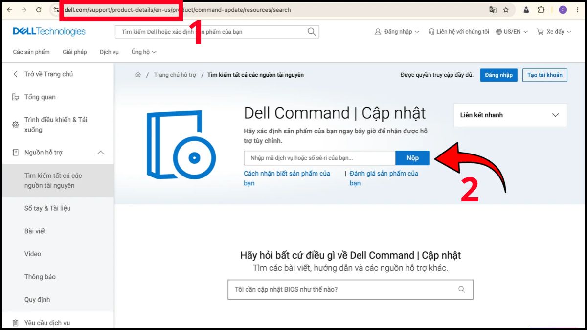Open the Chrome three-dot menu
587x330 pixels.
(577, 10)
